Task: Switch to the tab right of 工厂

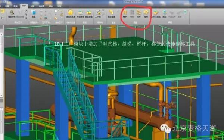Action: pyautogui.click(x=32, y=6)
